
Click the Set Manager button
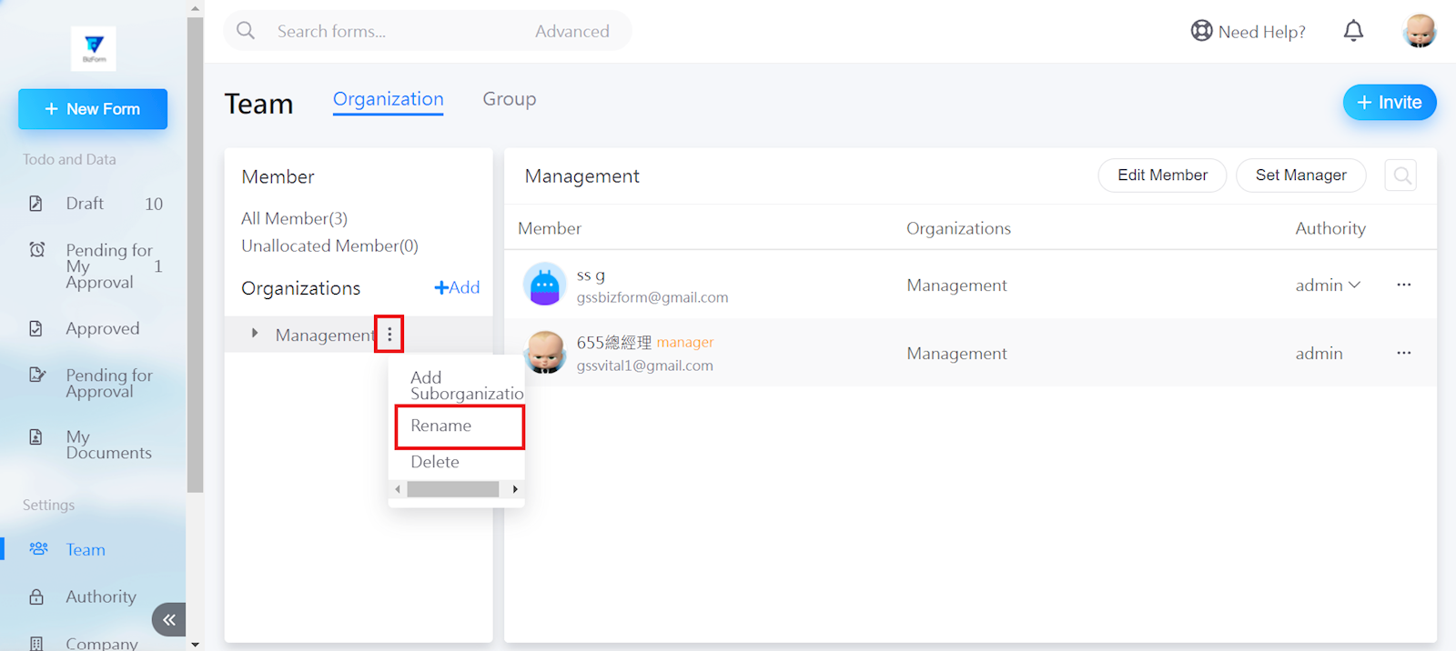1300,175
